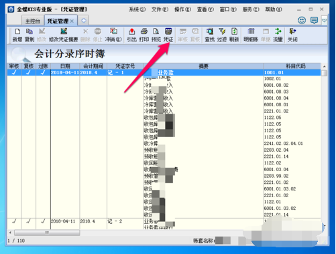336x254 pixels.
Task: Click the 打印 print icon
Action: click(144, 35)
